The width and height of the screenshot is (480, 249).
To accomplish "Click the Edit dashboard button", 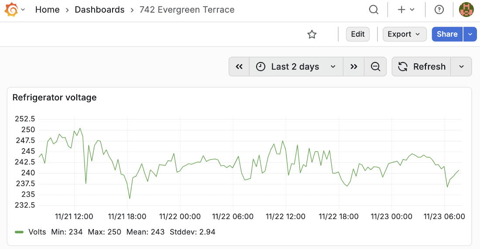I will click(x=357, y=34).
